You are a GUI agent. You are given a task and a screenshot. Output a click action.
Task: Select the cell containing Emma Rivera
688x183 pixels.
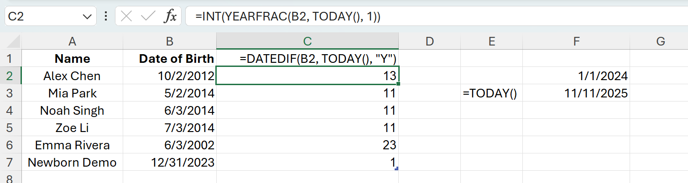(72, 145)
